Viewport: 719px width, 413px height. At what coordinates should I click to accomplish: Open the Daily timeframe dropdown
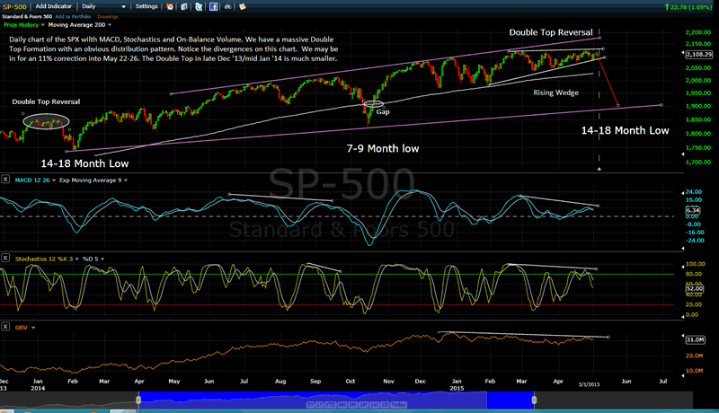(104, 6)
